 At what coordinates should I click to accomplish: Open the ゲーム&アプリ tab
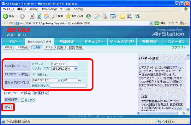122,42
